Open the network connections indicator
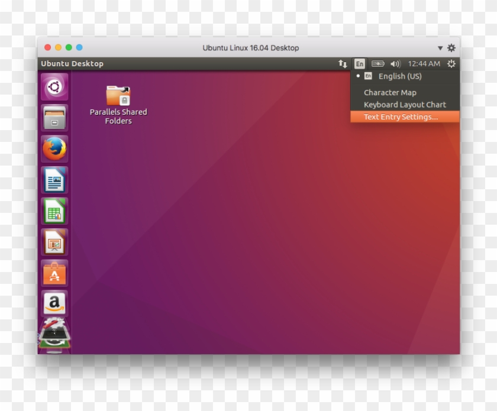The width and height of the screenshot is (497, 411). coord(343,64)
